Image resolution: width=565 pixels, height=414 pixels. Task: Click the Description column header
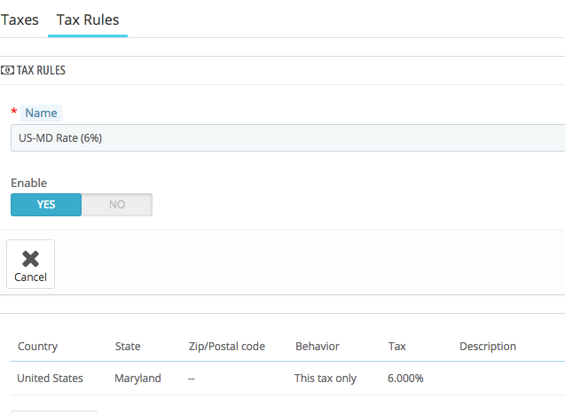tap(488, 347)
